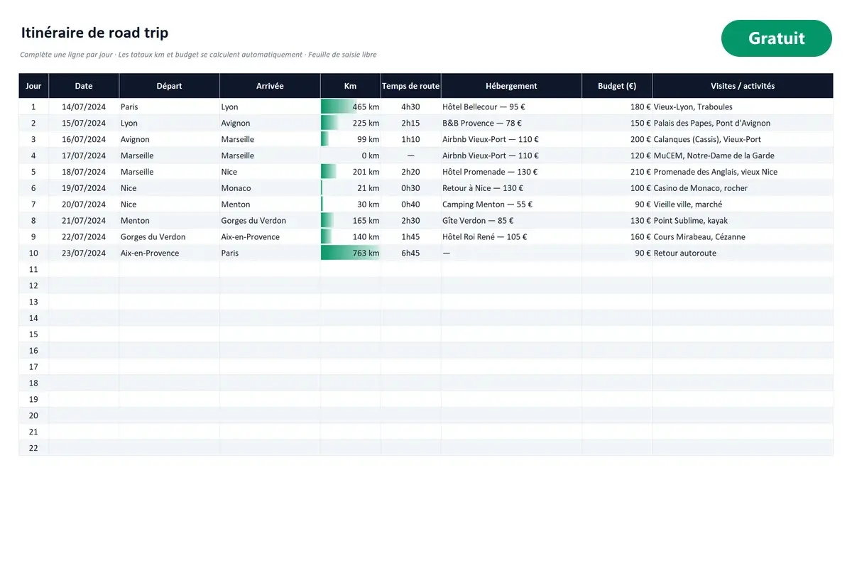Click the Calanques (Cassis), Vieux-Port cell
The image size is (852, 568).
tap(743, 140)
